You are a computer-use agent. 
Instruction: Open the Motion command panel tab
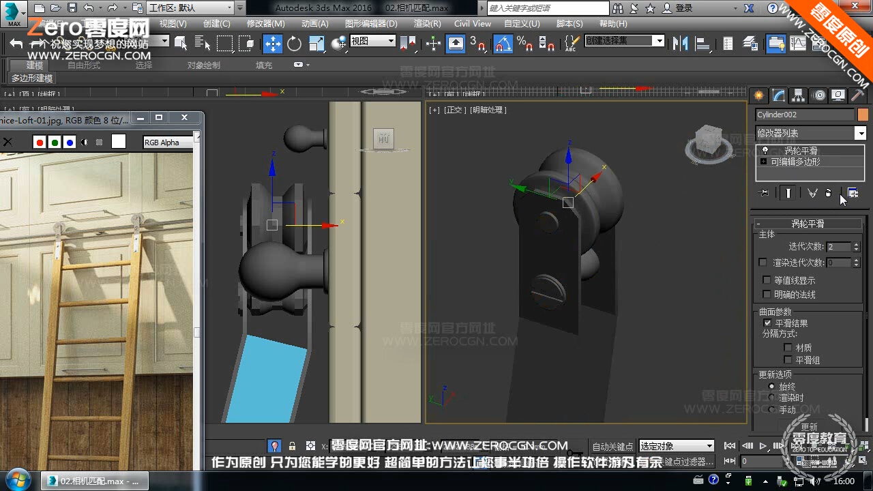pos(819,95)
